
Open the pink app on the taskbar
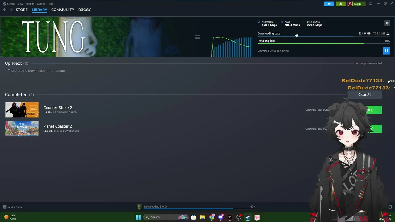257,217
